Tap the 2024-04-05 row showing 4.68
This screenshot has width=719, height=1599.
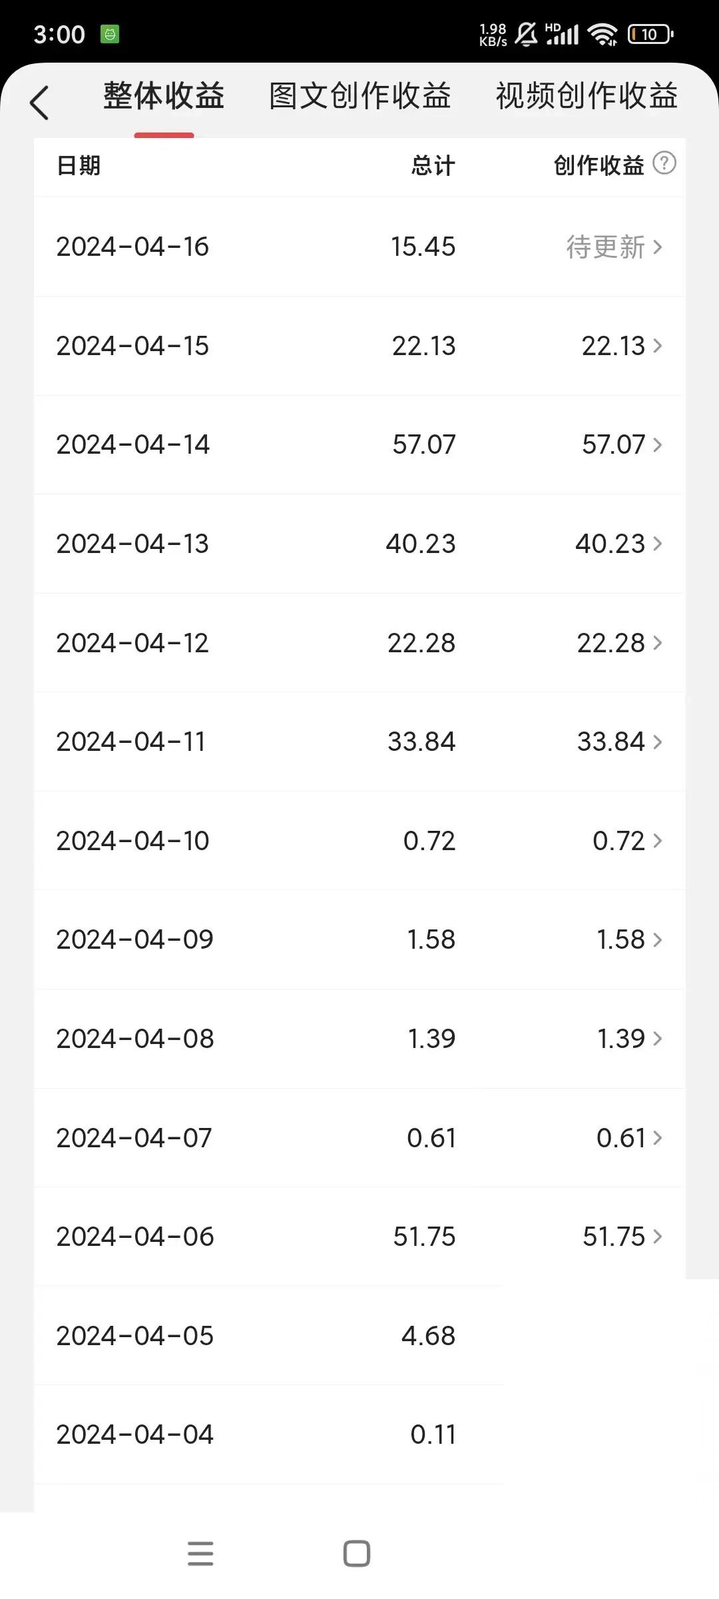(x=268, y=1336)
